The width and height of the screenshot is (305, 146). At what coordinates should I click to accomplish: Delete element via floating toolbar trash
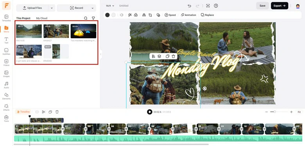click(x=173, y=56)
